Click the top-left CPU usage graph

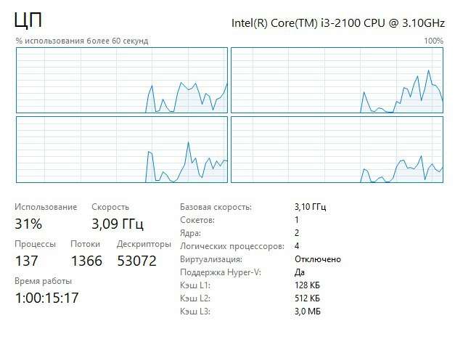click(x=122, y=80)
